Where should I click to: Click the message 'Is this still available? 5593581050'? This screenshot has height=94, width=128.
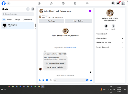point(55,54)
